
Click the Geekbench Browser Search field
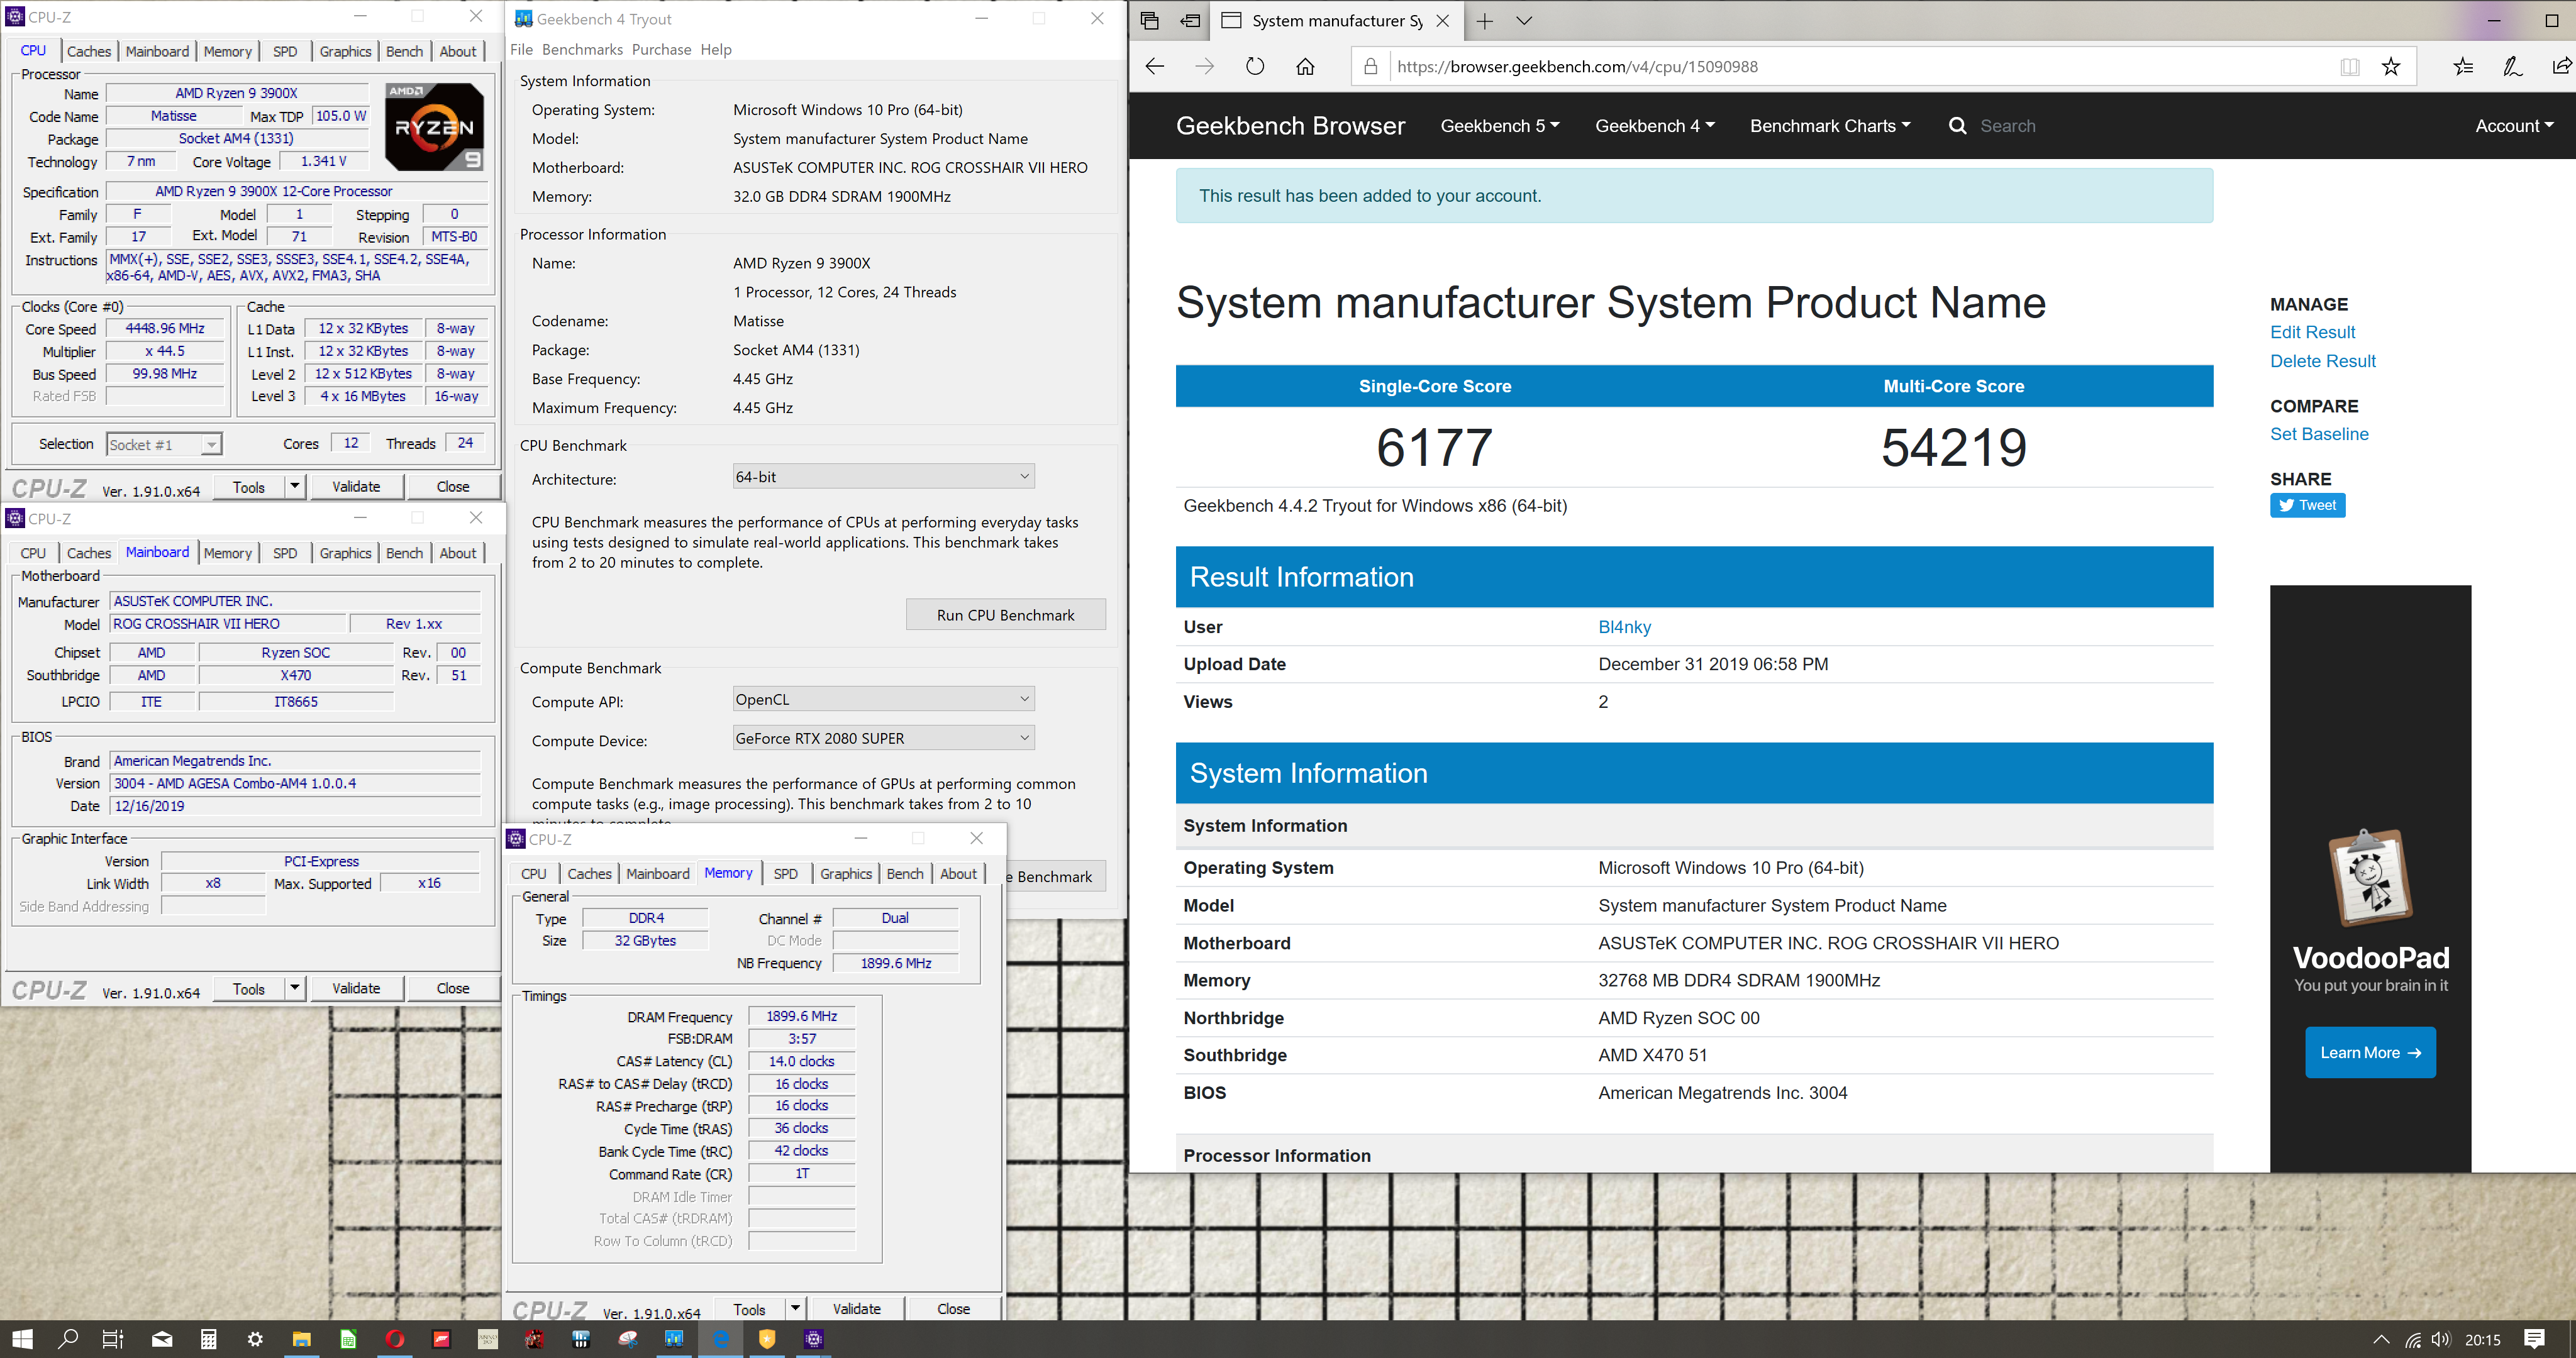2007,126
